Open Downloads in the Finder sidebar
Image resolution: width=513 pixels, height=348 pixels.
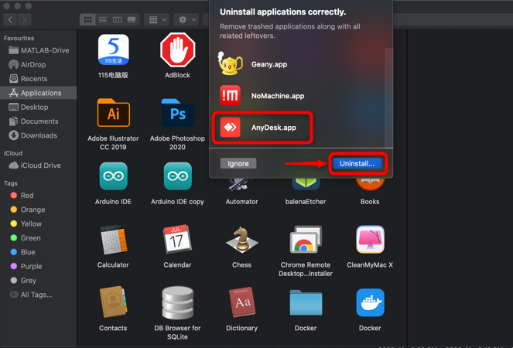tap(39, 135)
